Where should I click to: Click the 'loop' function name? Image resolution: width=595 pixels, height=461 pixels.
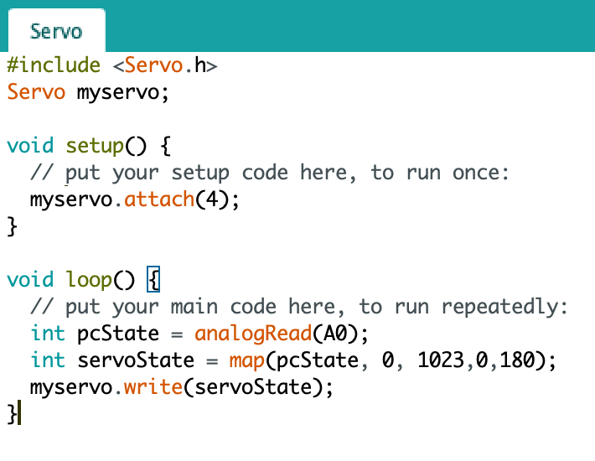89,281
